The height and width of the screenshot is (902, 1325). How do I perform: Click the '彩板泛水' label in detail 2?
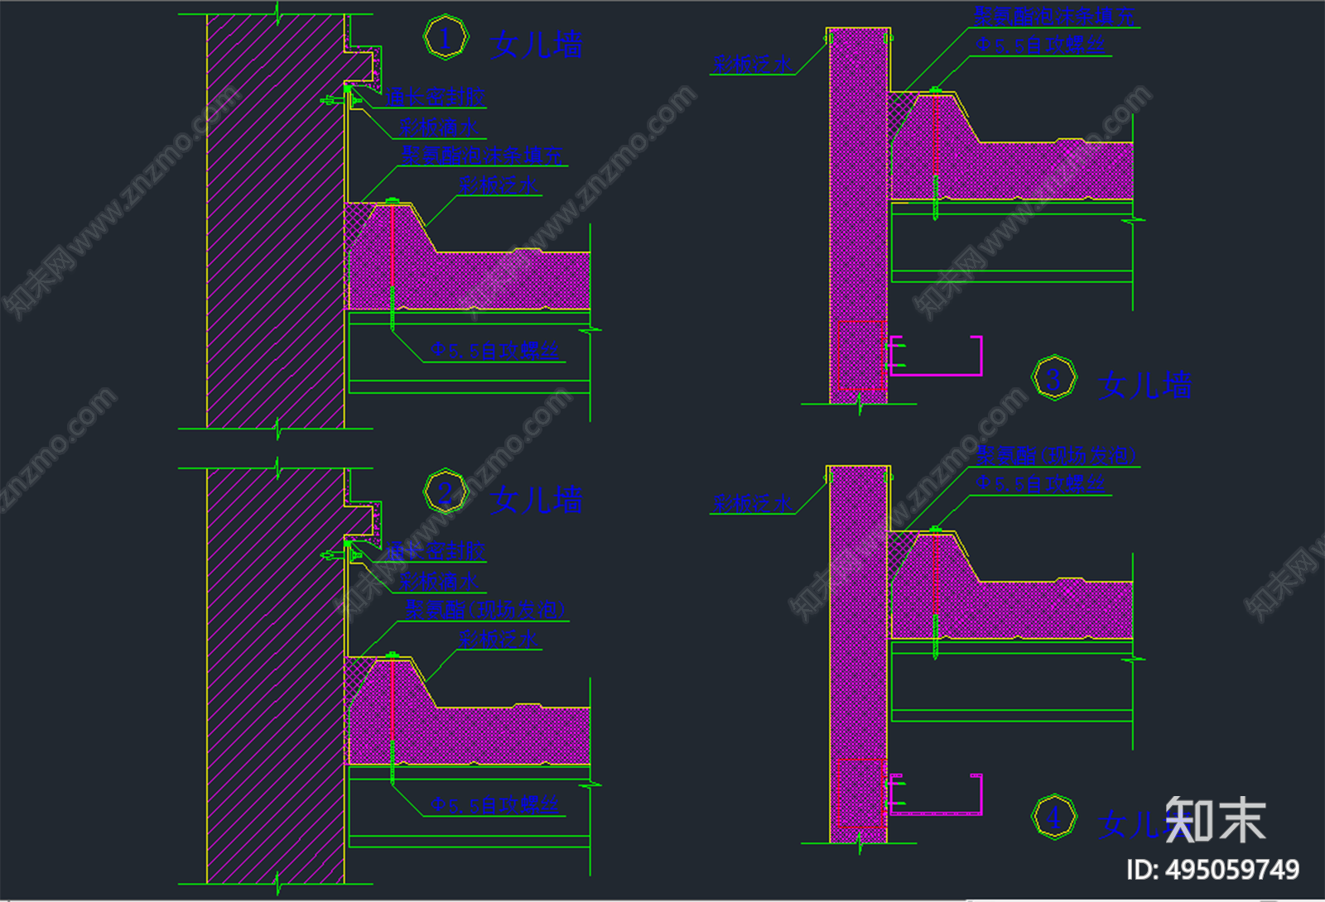pos(499,639)
